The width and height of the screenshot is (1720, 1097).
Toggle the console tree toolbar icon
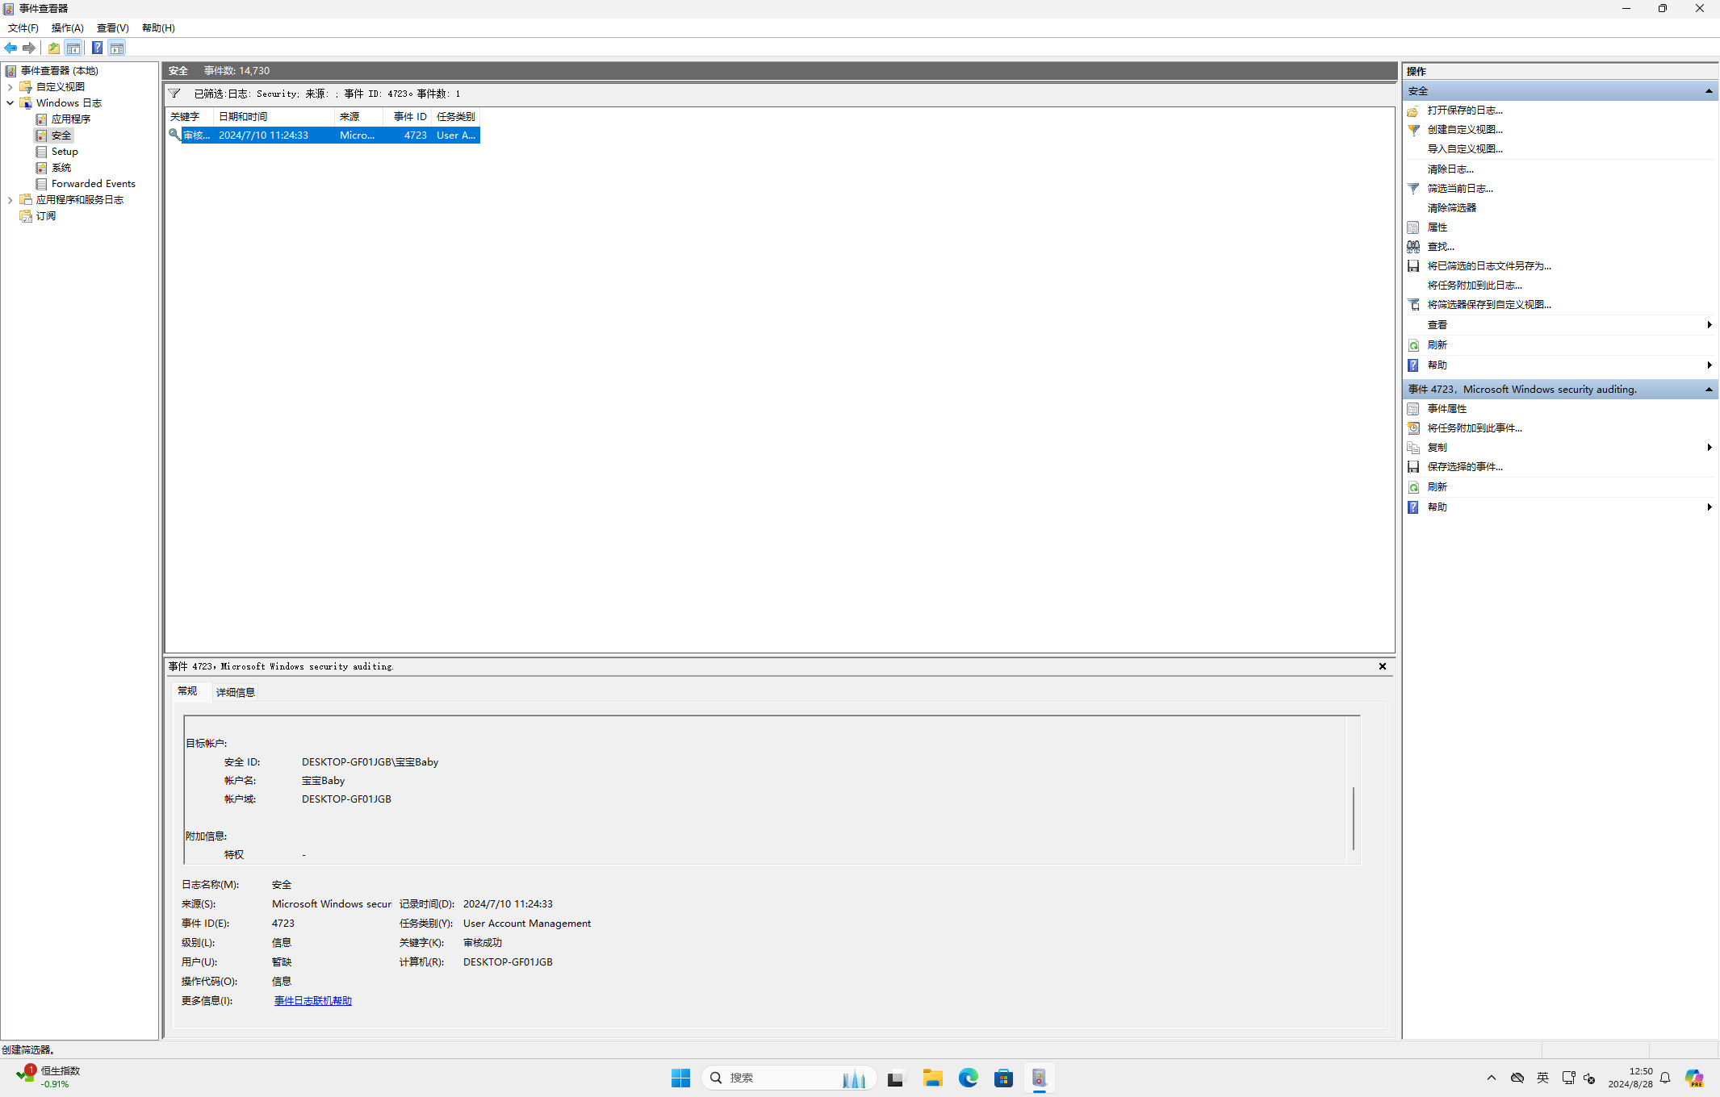[73, 48]
